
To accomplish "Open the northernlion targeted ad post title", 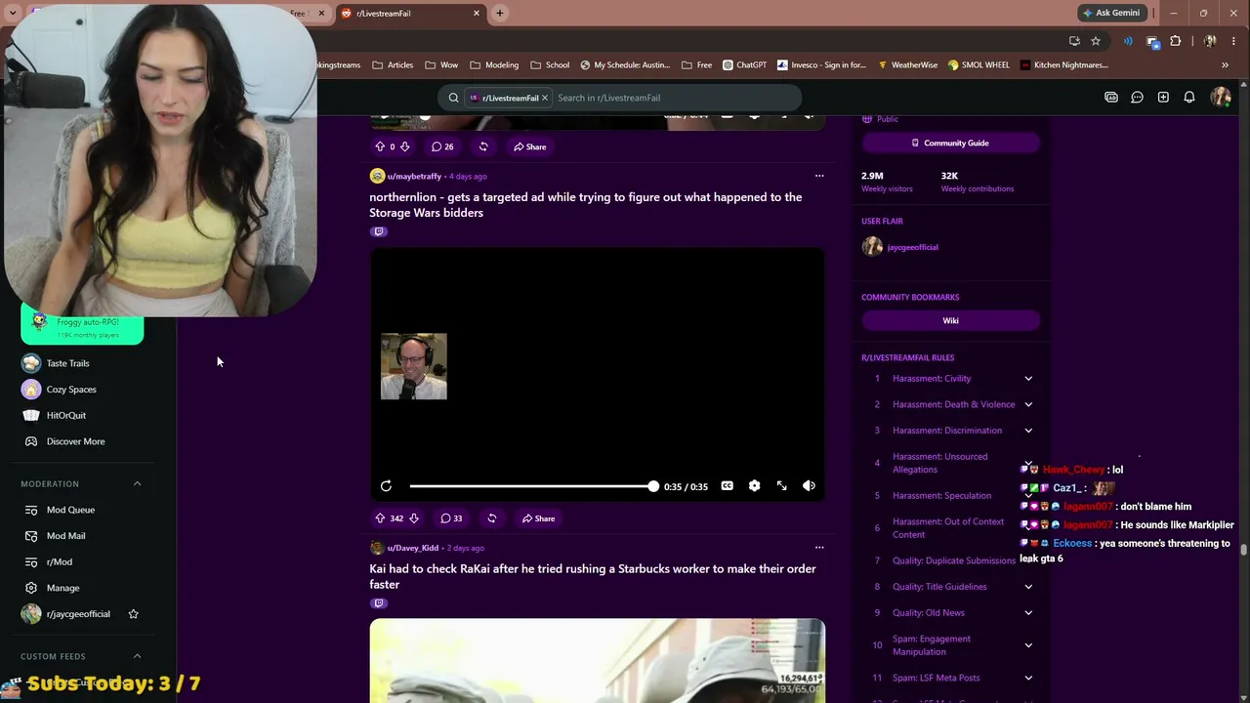I will [x=585, y=205].
